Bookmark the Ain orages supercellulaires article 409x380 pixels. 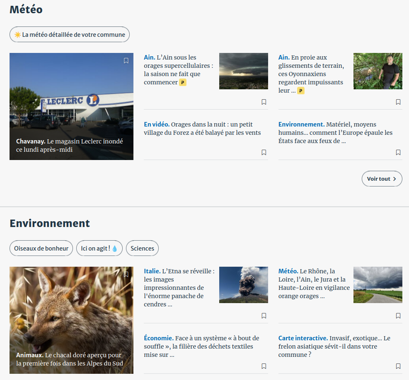tap(264, 102)
